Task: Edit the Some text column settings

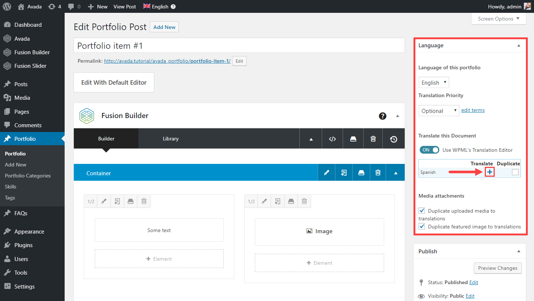Action: [x=104, y=201]
